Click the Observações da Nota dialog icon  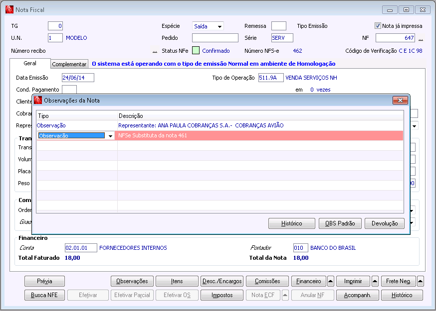coord(38,100)
